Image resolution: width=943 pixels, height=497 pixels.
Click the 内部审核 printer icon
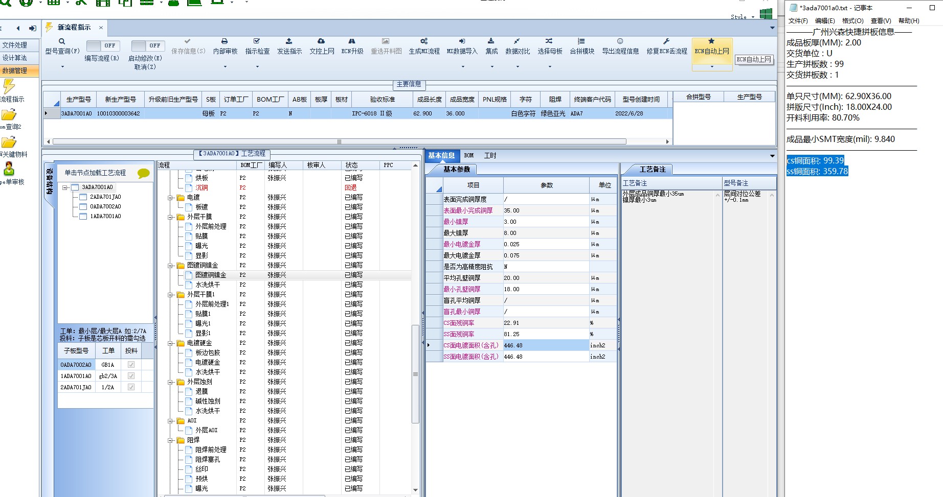coord(224,41)
